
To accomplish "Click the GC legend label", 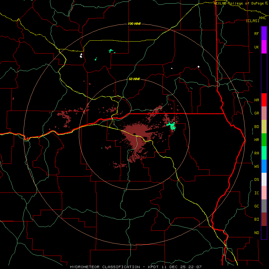I will click(x=256, y=206).
